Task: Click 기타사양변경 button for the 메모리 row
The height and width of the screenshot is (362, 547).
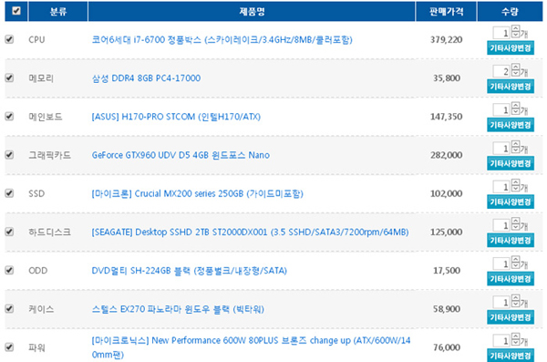Action: pos(511,87)
